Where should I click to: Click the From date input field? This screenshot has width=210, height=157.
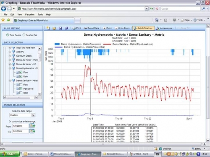pos(21,126)
